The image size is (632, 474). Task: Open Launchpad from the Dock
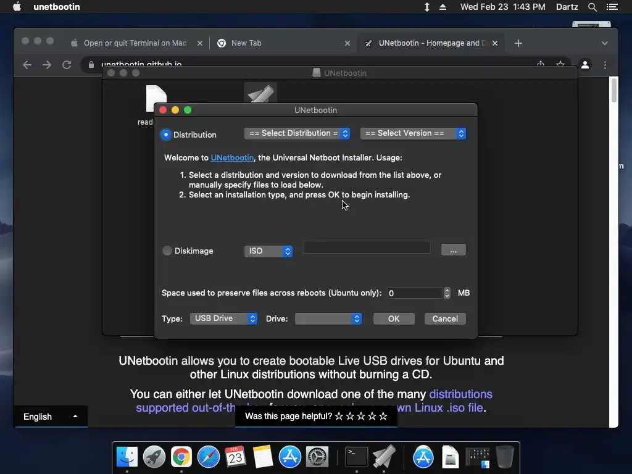point(154,457)
